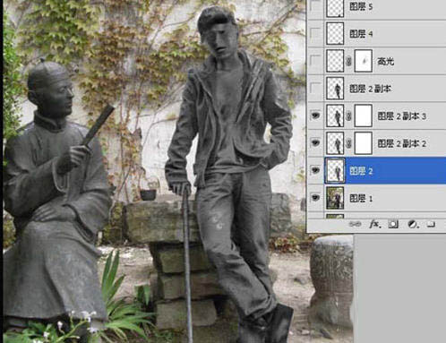Select the 高光 layer mask thumbnail

(364, 61)
